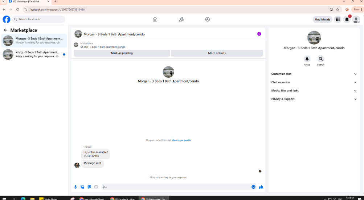The width and height of the screenshot is (364, 200).
Task: Expand Media, files and links section
Action: (x=314, y=91)
